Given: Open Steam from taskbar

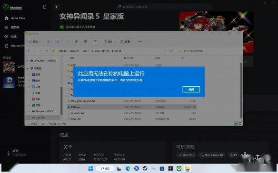Looking at the screenshot, I should coord(145,169).
